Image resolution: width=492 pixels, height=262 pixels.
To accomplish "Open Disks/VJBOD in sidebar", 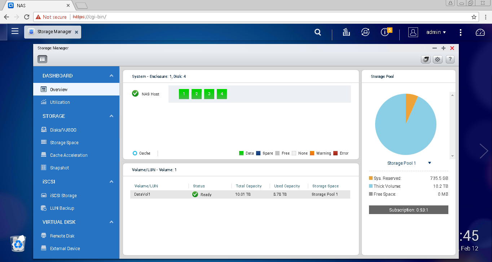I will [63, 130].
